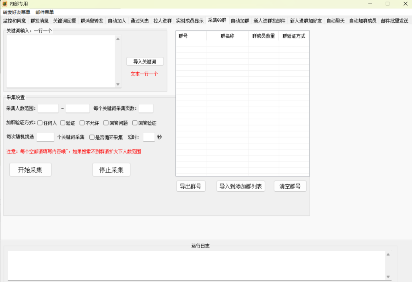Click the 每个关键词采集页数 input field
Screen dimensions: 412x282
(x=146, y=108)
